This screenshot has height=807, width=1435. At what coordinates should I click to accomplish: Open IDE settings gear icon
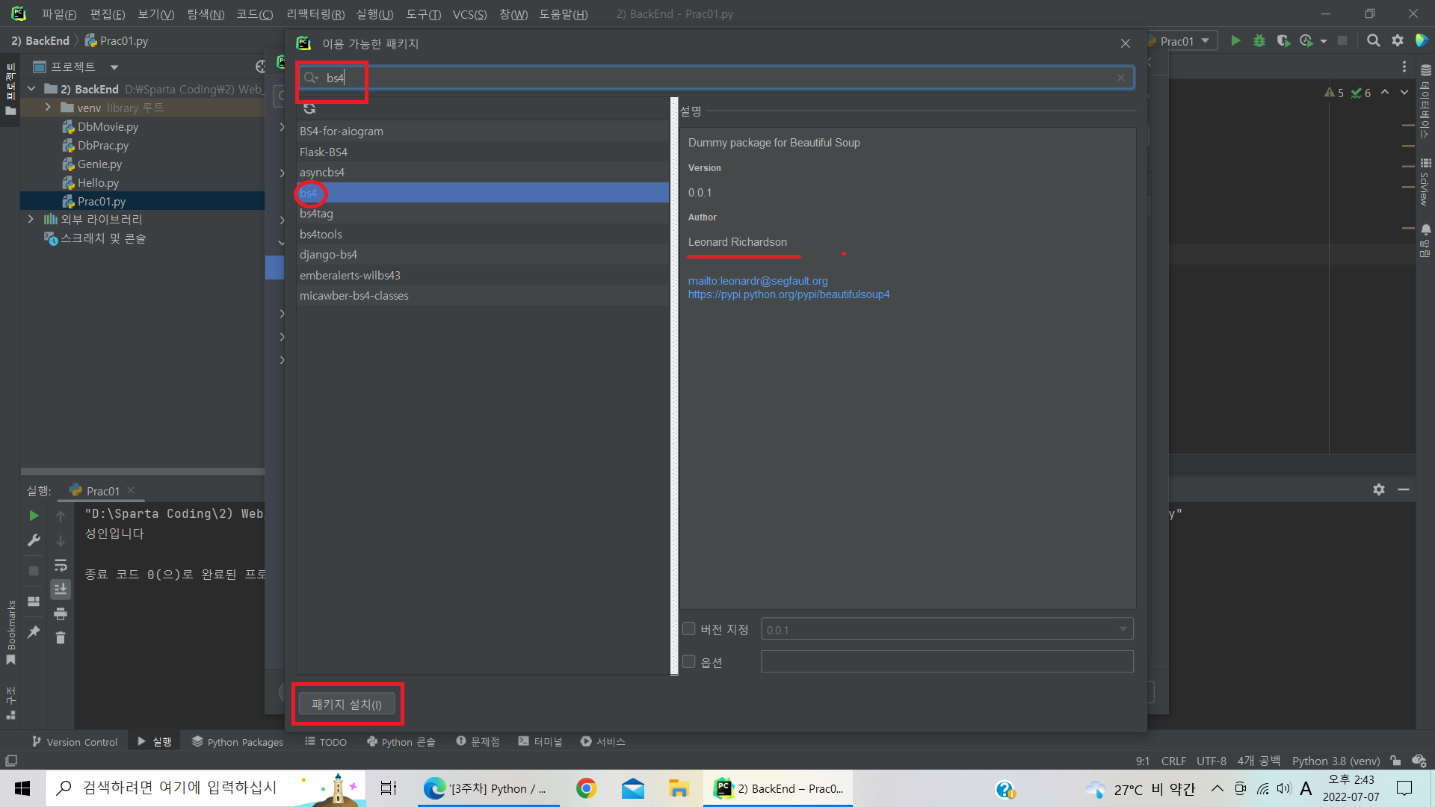pos(1397,41)
